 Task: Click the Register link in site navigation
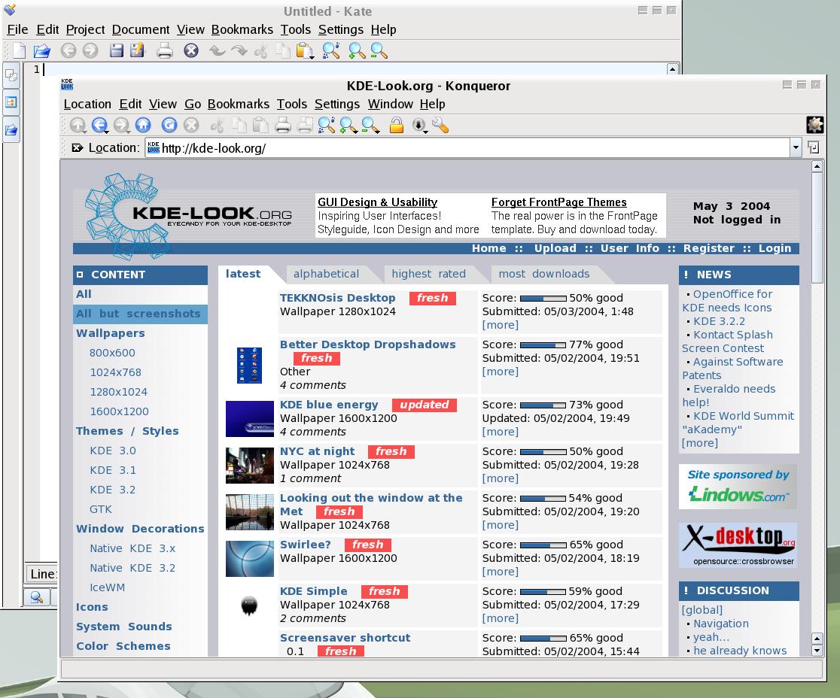pyautogui.click(x=709, y=247)
